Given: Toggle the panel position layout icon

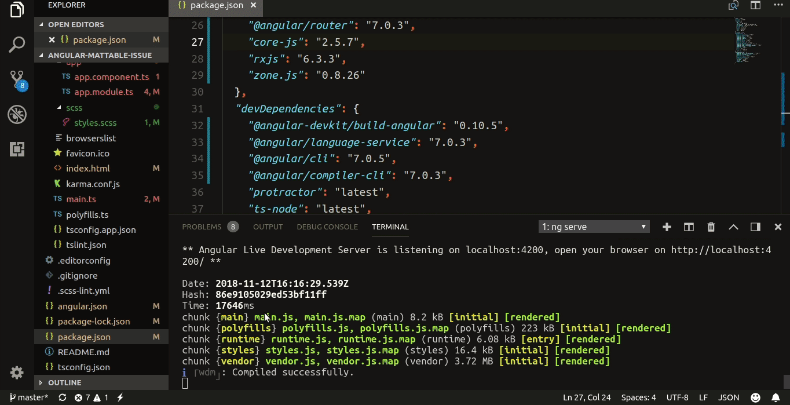Looking at the screenshot, I should click(755, 227).
